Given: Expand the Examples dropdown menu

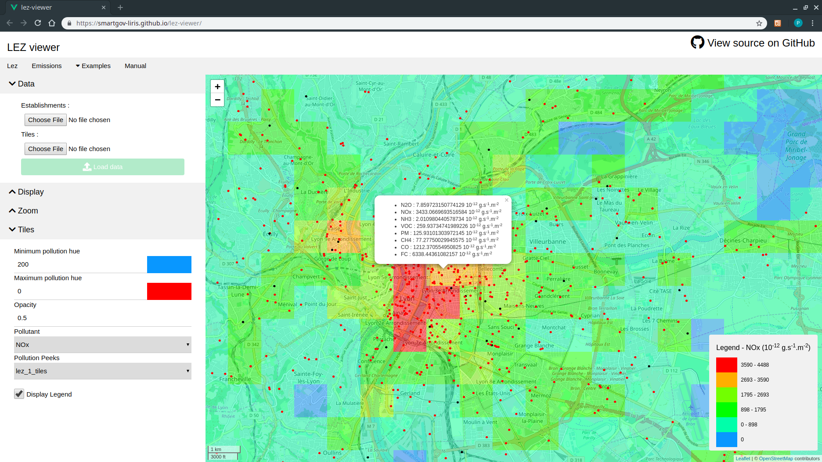Looking at the screenshot, I should [93, 66].
